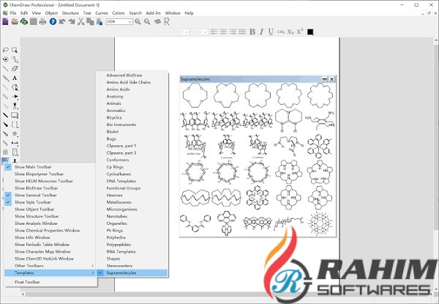Select the Lasso selection tool
This screenshot has height=304, width=439.
(x=5, y=50)
